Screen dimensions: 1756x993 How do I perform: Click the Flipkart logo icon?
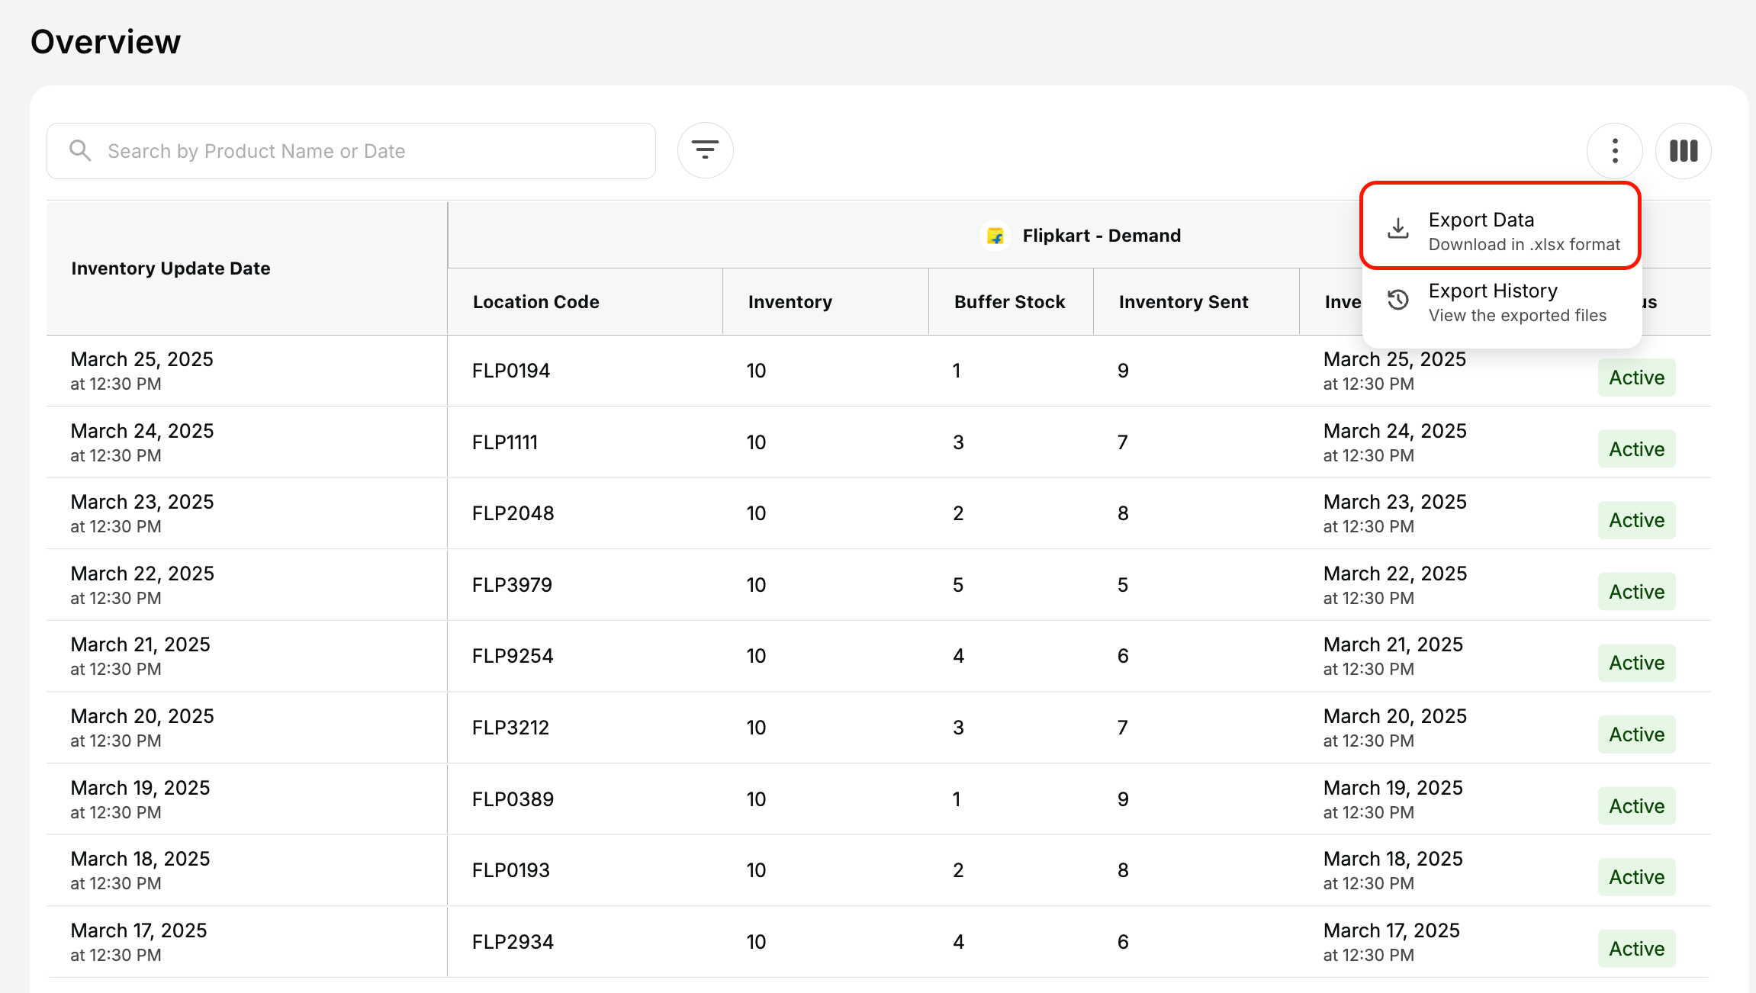click(995, 236)
